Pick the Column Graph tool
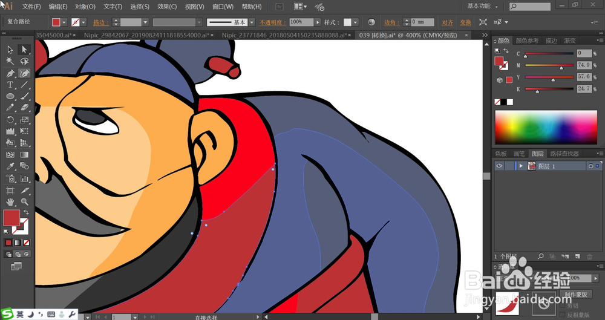Screen dimensions: 605x320 24,178
